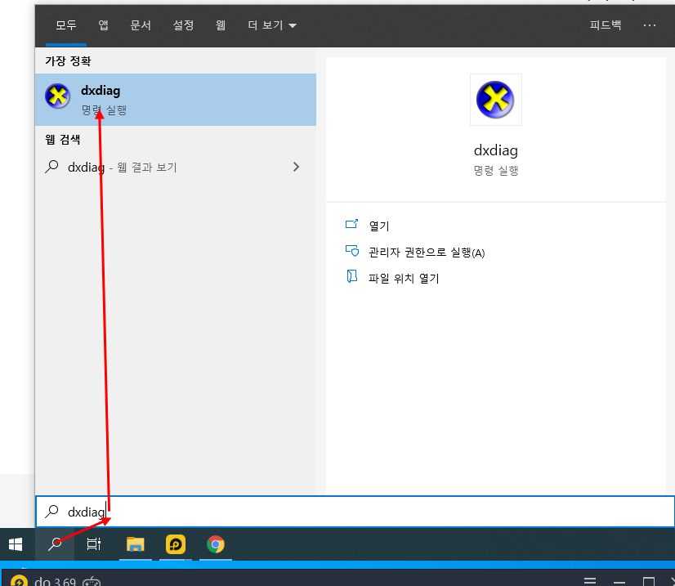Switch to the 설정 tab
The width and height of the screenshot is (675, 586).
point(183,25)
